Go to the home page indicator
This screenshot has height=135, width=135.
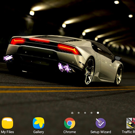click(72, 113)
